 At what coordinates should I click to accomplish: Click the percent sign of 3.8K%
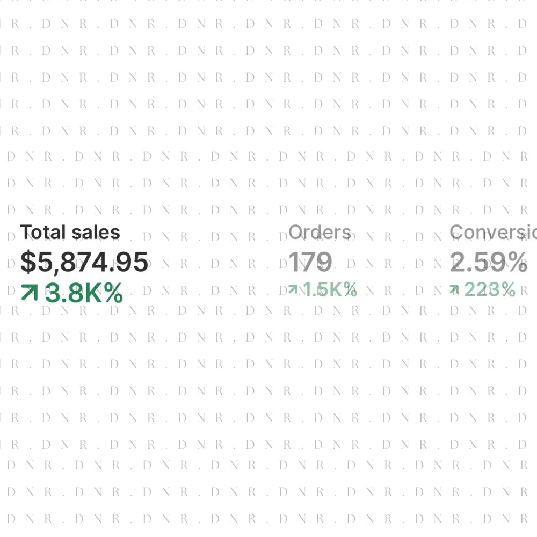pos(113,294)
